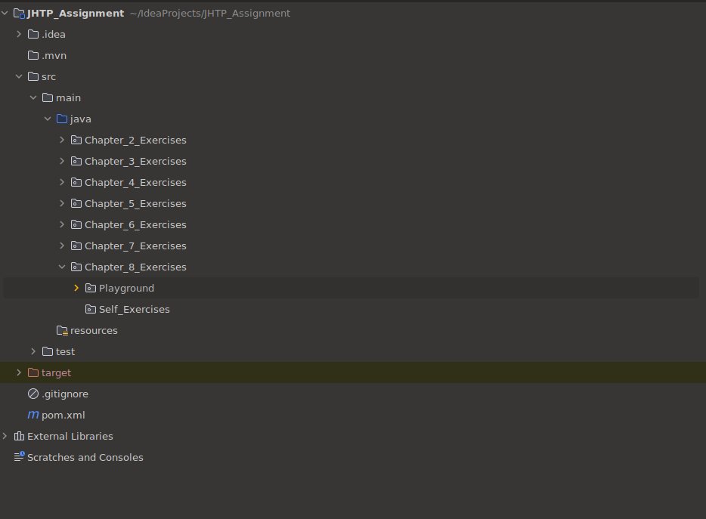The height and width of the screenshot is (519, 706).
Task: Collapse the src folder chevron
Action: click(x=19, y=76)
